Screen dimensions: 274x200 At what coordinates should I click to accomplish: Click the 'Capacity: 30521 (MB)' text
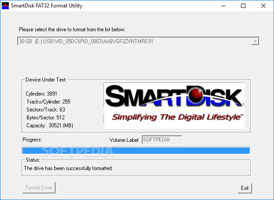point(50,126)
